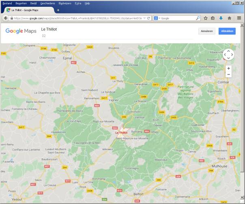
Task: Open the Help menu
Action: pos(87,3)
